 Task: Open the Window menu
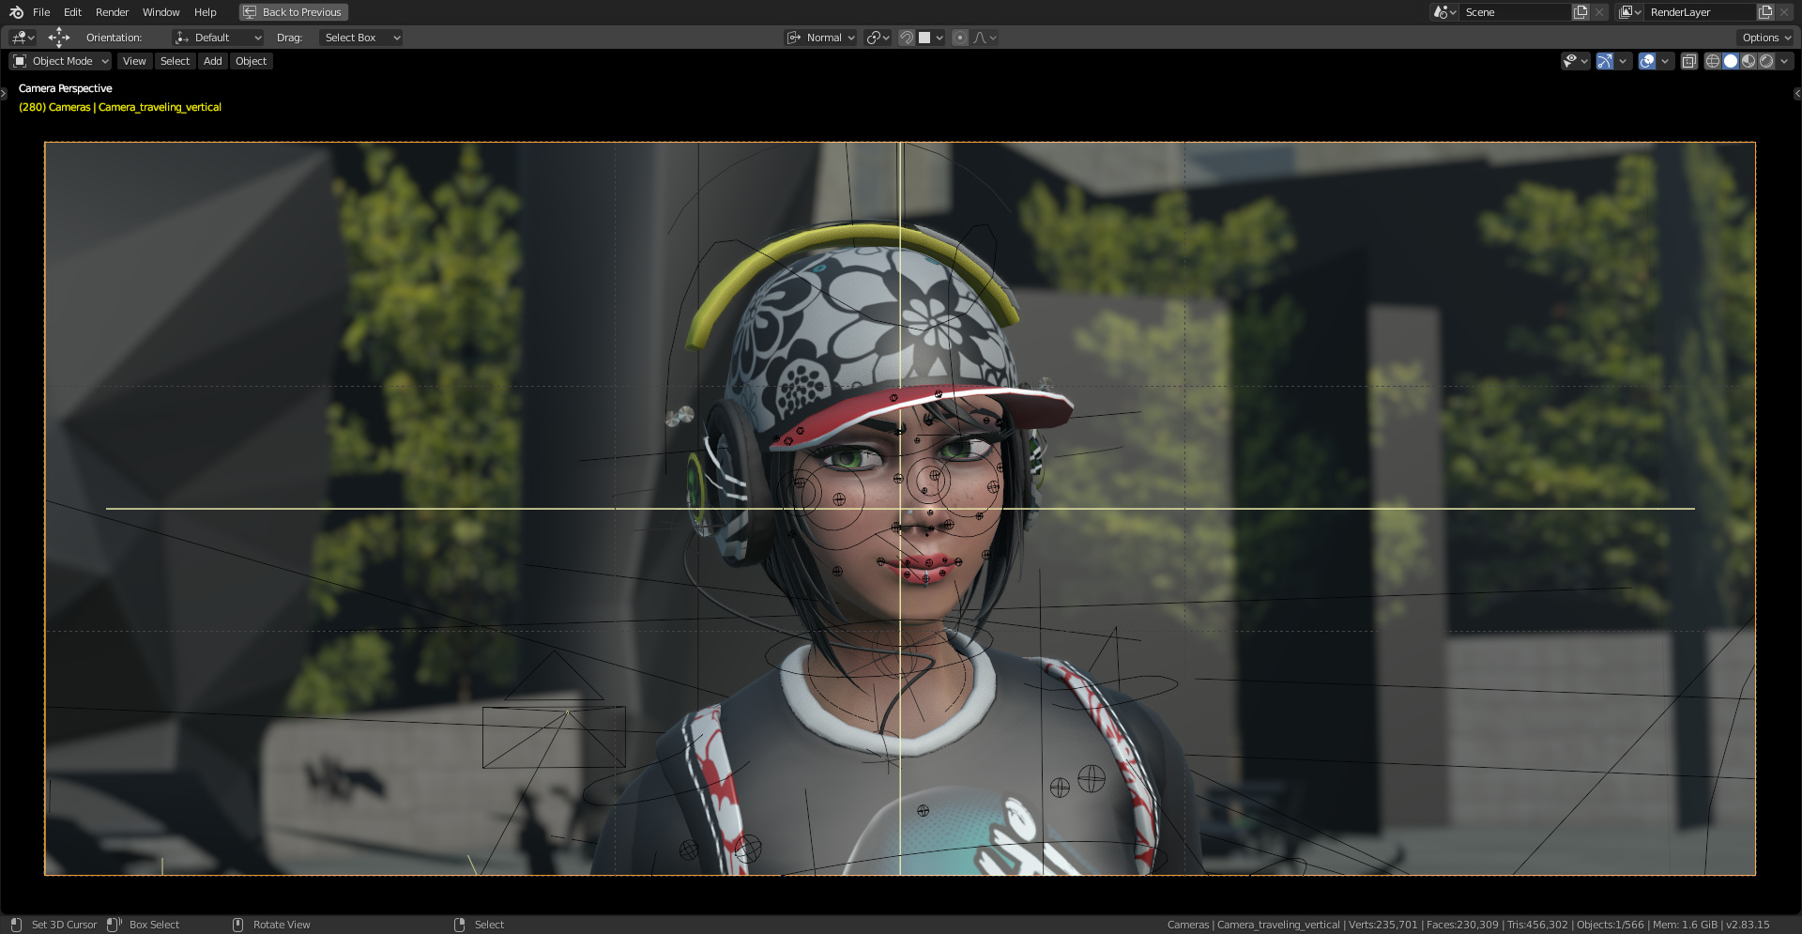coord(160,12)
